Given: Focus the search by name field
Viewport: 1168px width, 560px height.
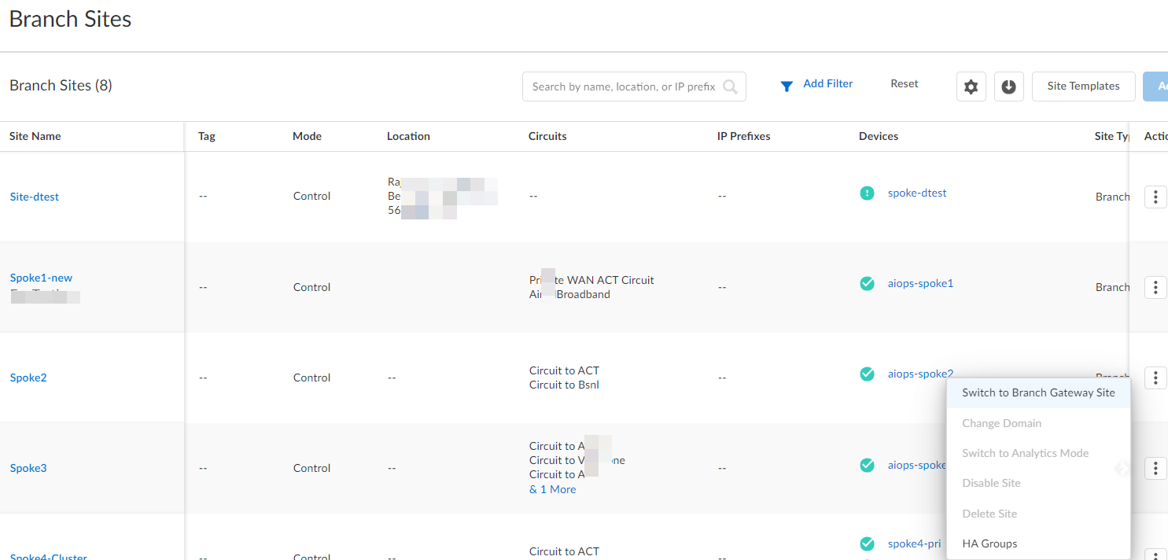Looking at the screenshot, I should [623, 87].
